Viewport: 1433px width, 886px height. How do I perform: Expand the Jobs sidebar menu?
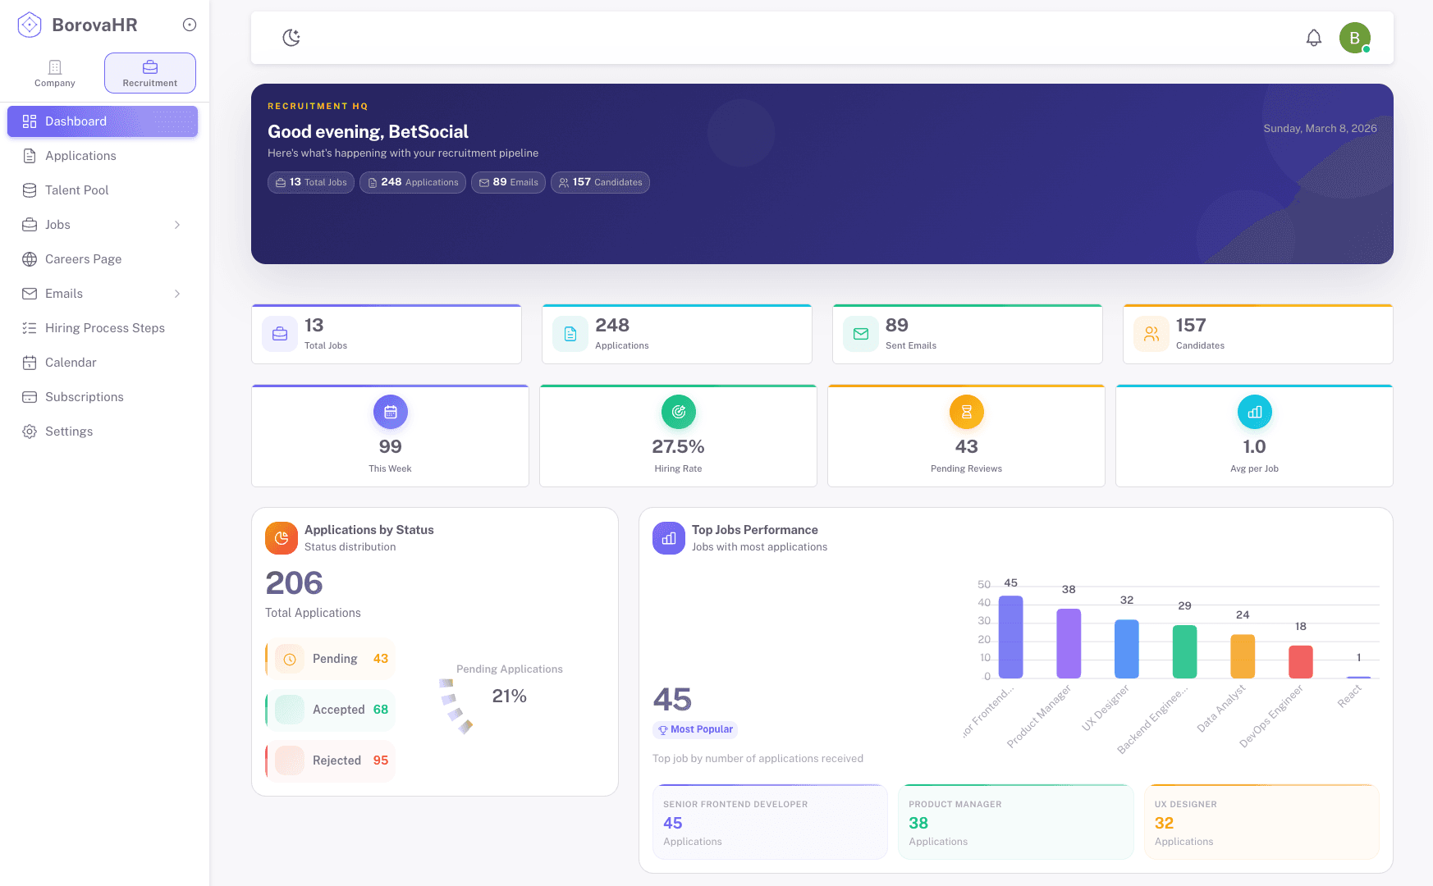177,224
